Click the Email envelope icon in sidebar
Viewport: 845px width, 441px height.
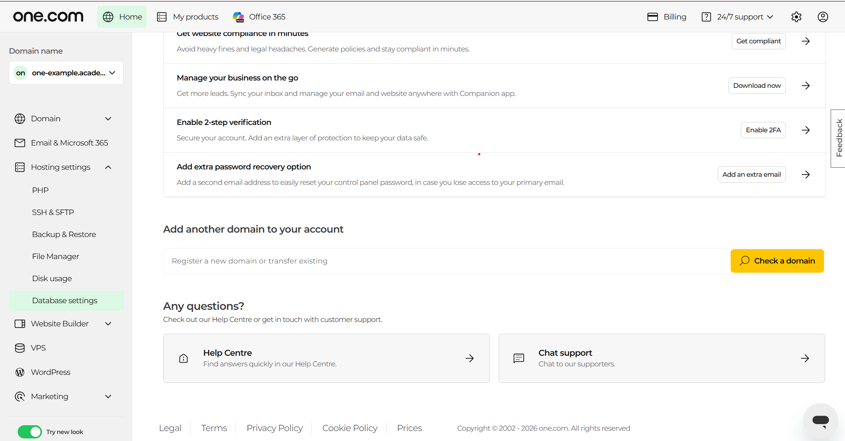20,143
